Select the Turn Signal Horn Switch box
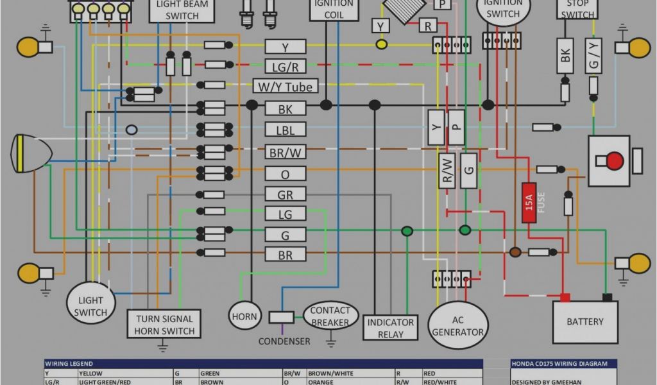Viewport: 657px width, 385px height. [164, 325]
